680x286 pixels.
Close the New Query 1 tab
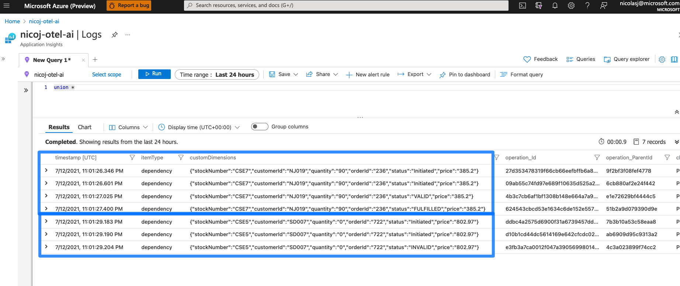pos(83,60)
